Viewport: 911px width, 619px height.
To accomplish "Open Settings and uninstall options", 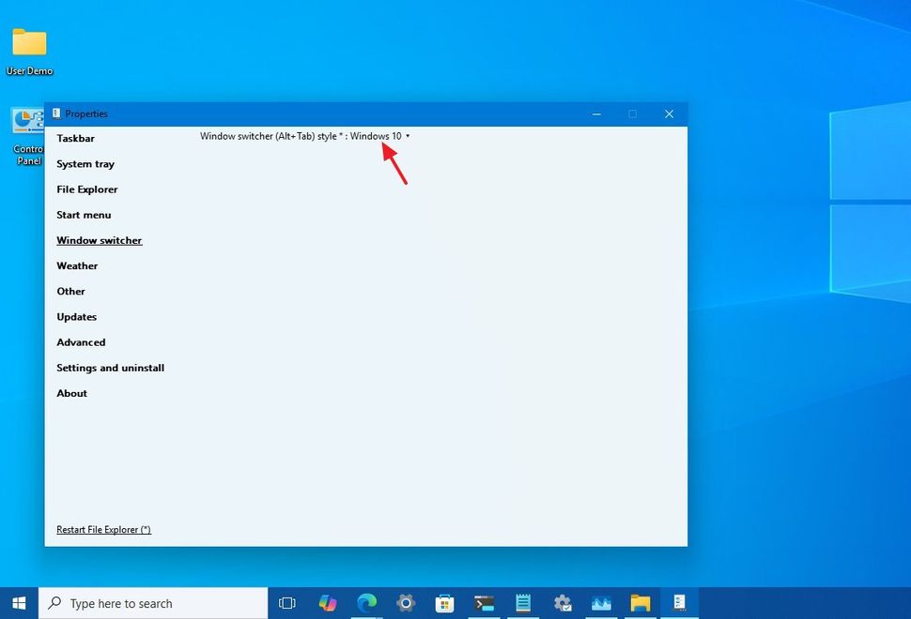I will pos(110,368).
